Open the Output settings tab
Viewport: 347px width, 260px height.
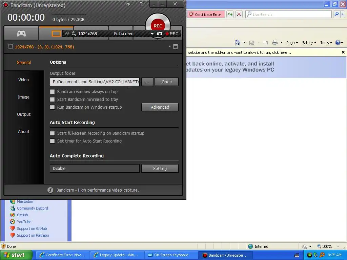tap(24, 114)
